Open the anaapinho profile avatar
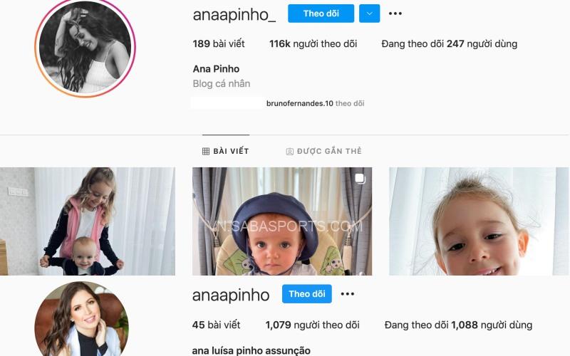 [x=81, y=319]
